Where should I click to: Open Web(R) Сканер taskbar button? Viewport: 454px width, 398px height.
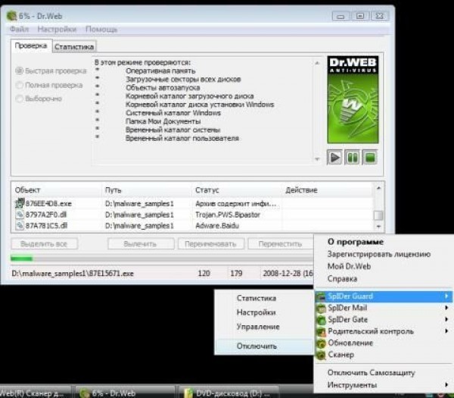click(x=36, y=393)
